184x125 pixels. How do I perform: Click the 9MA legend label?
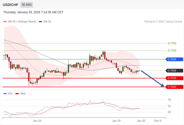coord(23,94)
